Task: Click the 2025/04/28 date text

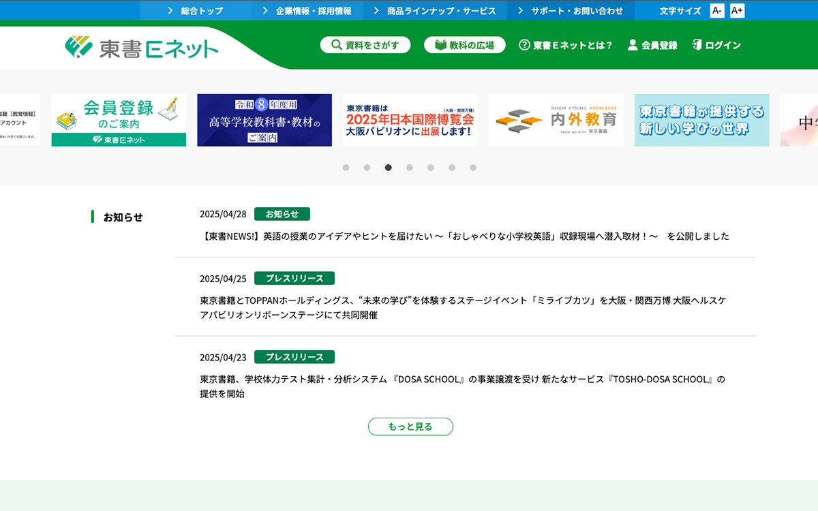Action: click(x=223, y=214)
